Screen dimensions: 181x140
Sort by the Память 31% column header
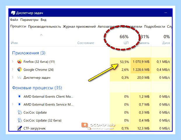click(144, 40)
